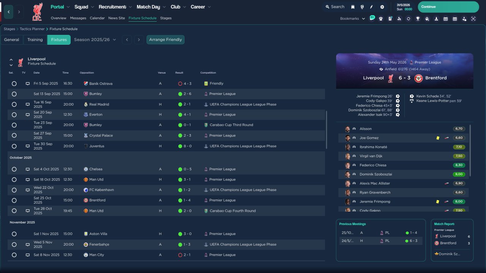Viewport: 486px width, 273px height.
Task: Click the TV icon for the Juventus fixture
Action: pyautogui.click(x=28, y=146)
